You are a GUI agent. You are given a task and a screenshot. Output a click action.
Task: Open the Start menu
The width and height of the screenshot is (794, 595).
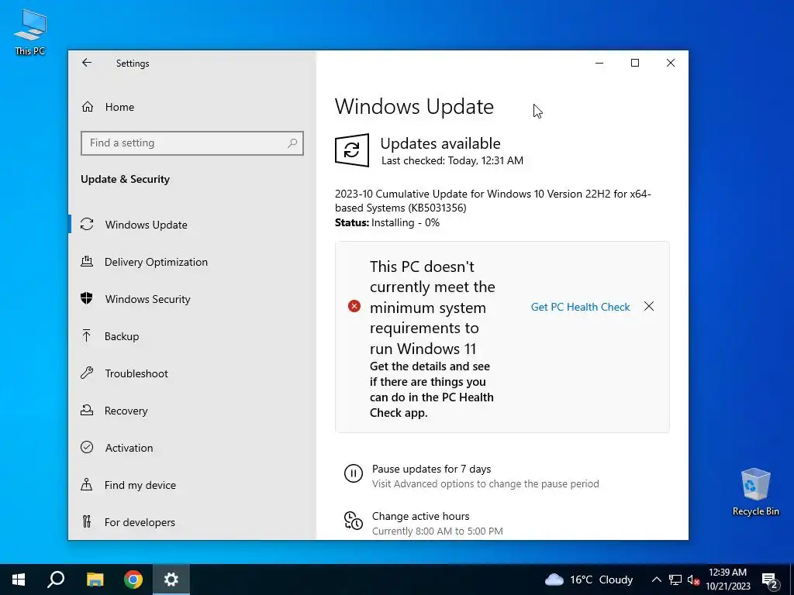19,580
